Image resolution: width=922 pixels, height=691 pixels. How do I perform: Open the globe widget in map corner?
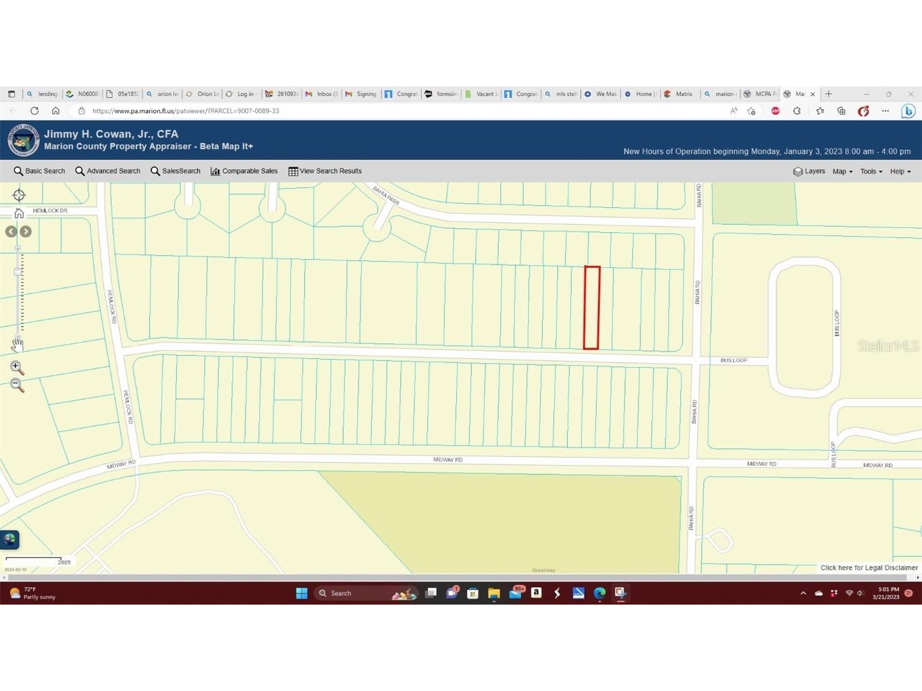pos(9,539)
